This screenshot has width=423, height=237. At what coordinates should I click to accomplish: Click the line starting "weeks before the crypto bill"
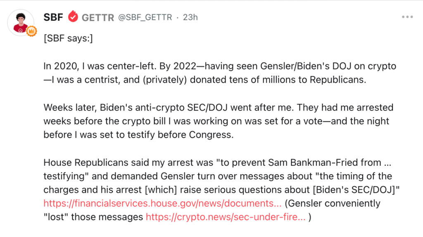pos(216,122)
